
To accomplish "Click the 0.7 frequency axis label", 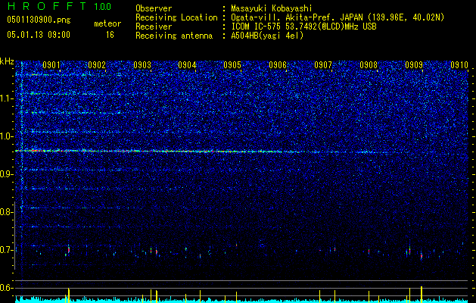I will pyautogui.click(x=6, y=250).
